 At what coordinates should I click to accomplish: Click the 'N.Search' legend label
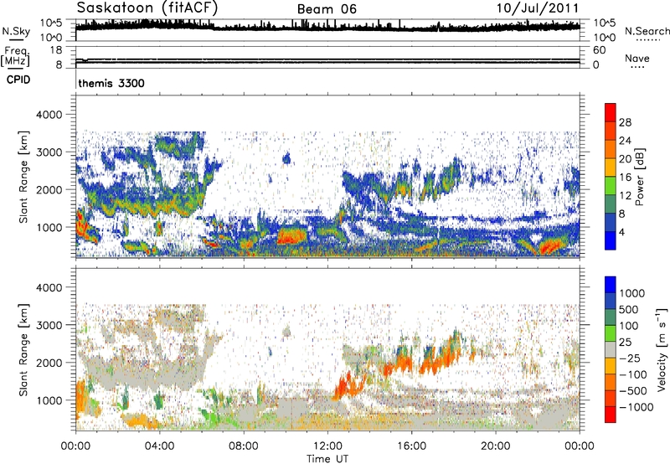[647, 31]
